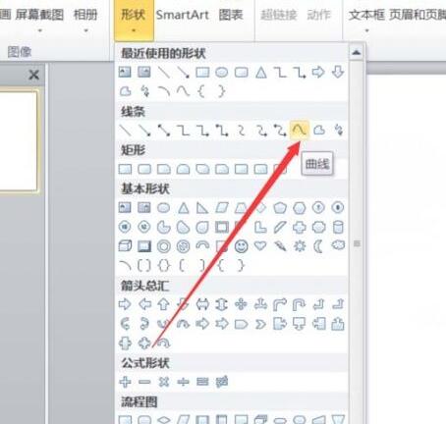The image size is (446, 424).
Task: Choose the rounded rectangle under 矩形
Action: pyautogui.click(x=144, y=169)
